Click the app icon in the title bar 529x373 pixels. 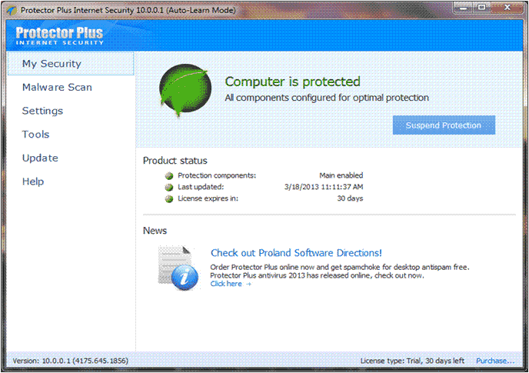point(12,11)
